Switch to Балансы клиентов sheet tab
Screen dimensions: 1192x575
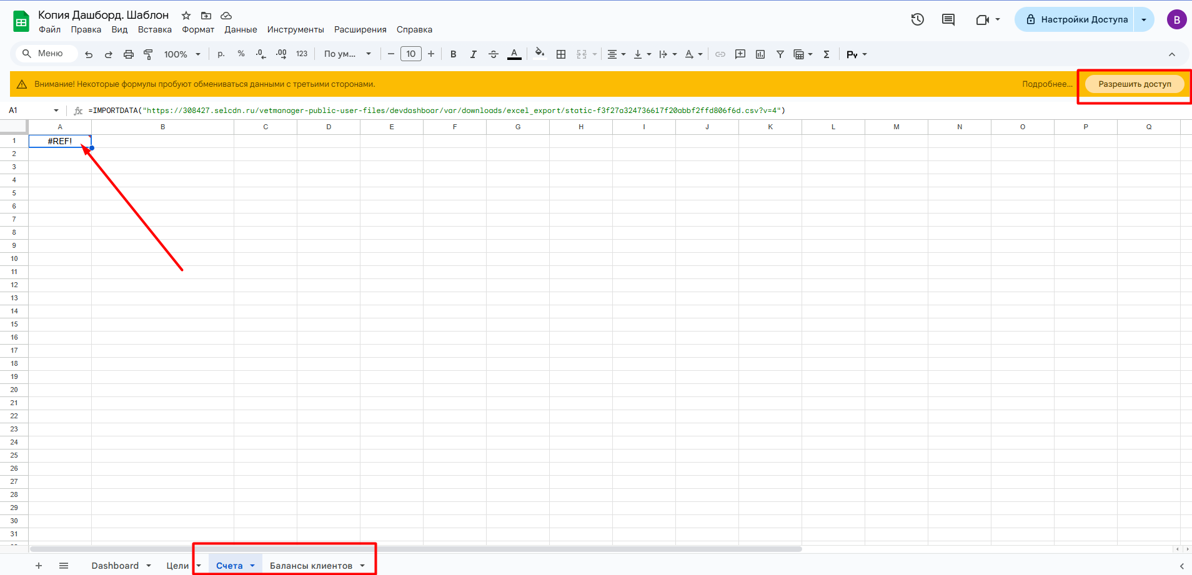tap(311, 566)
